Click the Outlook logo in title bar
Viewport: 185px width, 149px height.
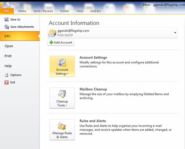(1, 5)
